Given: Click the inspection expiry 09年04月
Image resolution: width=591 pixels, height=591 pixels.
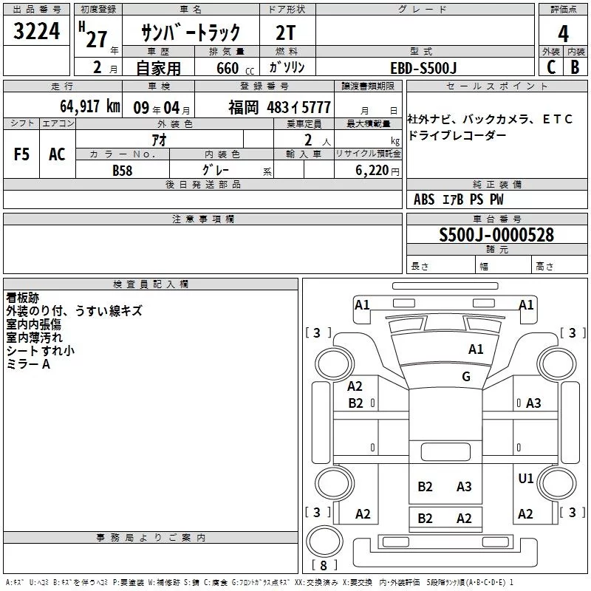Looking at the screenshot, I should [162, 108].
